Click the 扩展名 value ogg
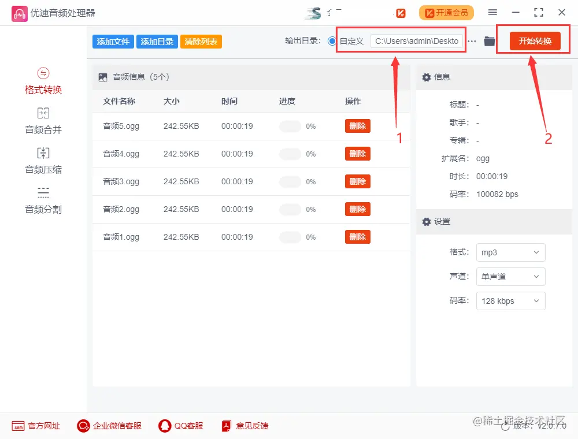 (483, 159)
